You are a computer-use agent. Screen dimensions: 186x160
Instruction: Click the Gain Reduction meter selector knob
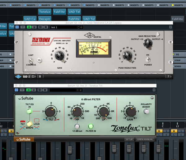coord(148,43)
